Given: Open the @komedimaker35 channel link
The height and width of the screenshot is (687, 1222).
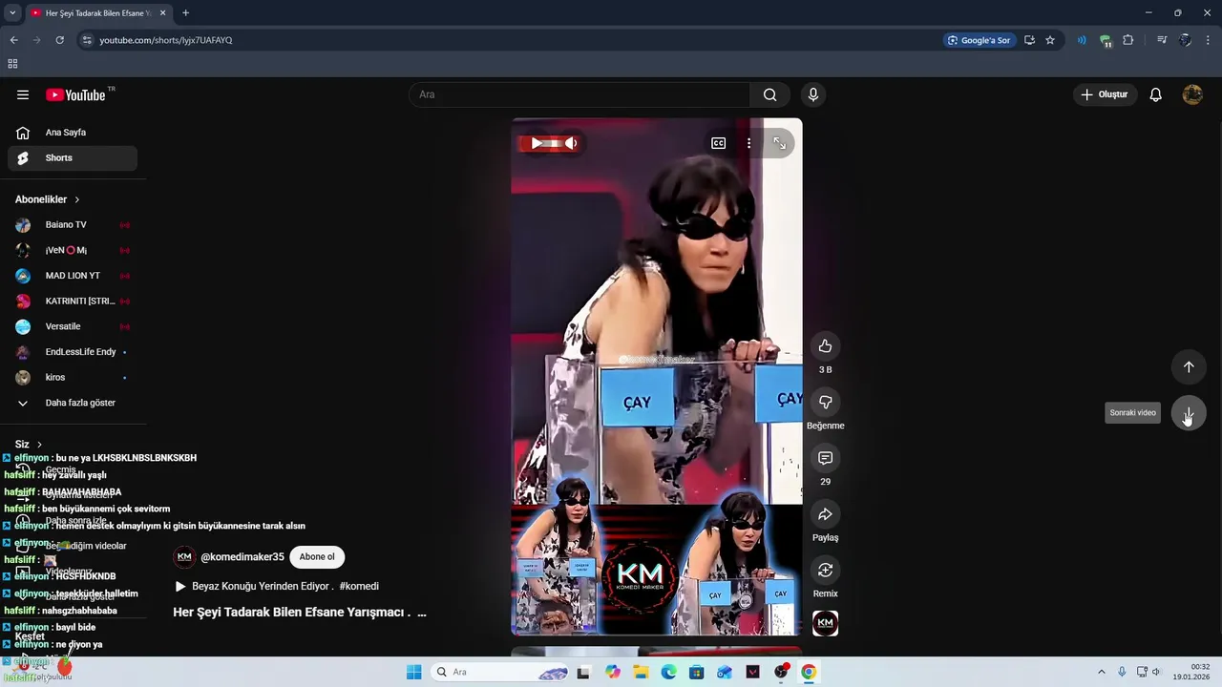Looking at the screenshot, I should pos(242,557).
